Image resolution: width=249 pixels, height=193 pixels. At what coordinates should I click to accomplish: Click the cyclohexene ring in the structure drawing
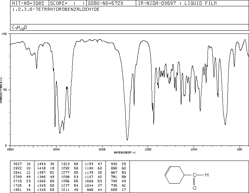(174, 175)
